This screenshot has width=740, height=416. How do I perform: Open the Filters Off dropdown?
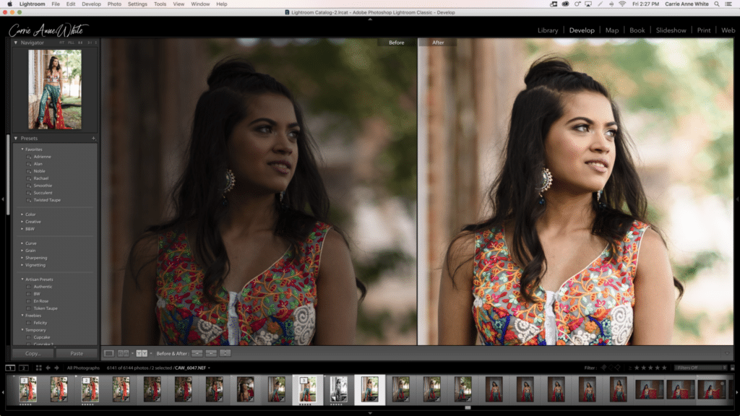coord(701,368)
